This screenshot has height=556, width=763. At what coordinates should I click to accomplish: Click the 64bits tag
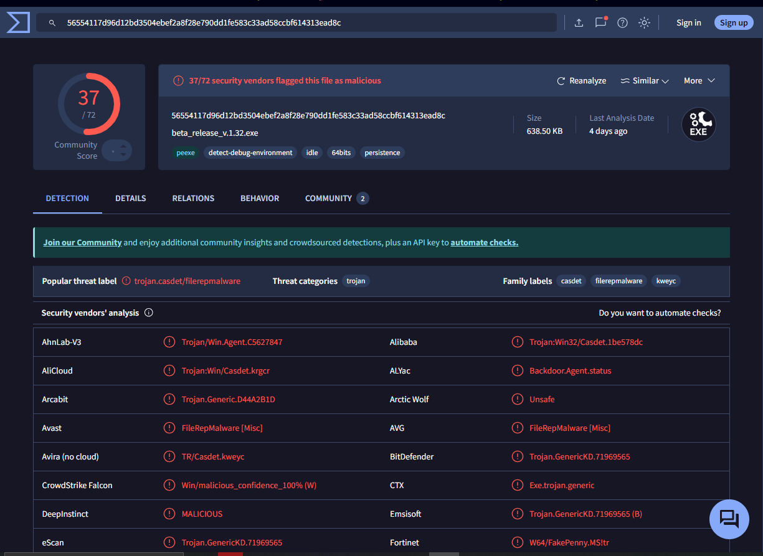click(341, 153)
